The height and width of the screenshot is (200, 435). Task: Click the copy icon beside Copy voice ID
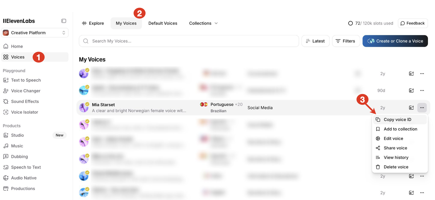click(378, 119)
